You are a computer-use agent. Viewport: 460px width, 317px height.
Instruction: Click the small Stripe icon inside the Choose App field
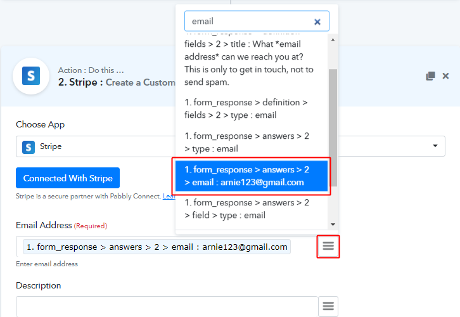(29, 147)
